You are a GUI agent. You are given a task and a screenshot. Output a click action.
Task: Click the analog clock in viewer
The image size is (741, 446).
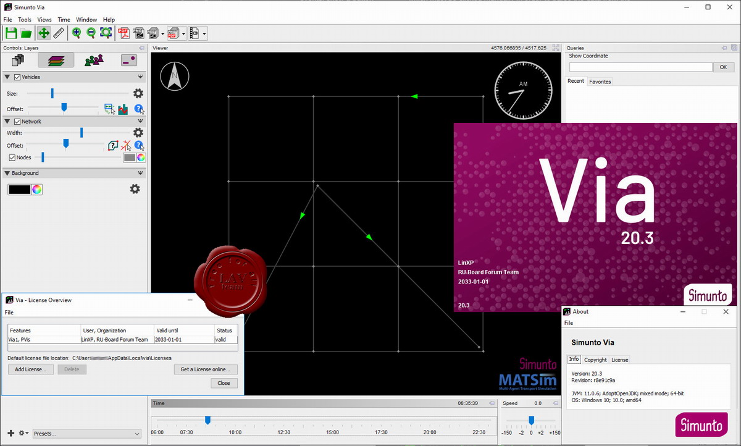point(523,89)
